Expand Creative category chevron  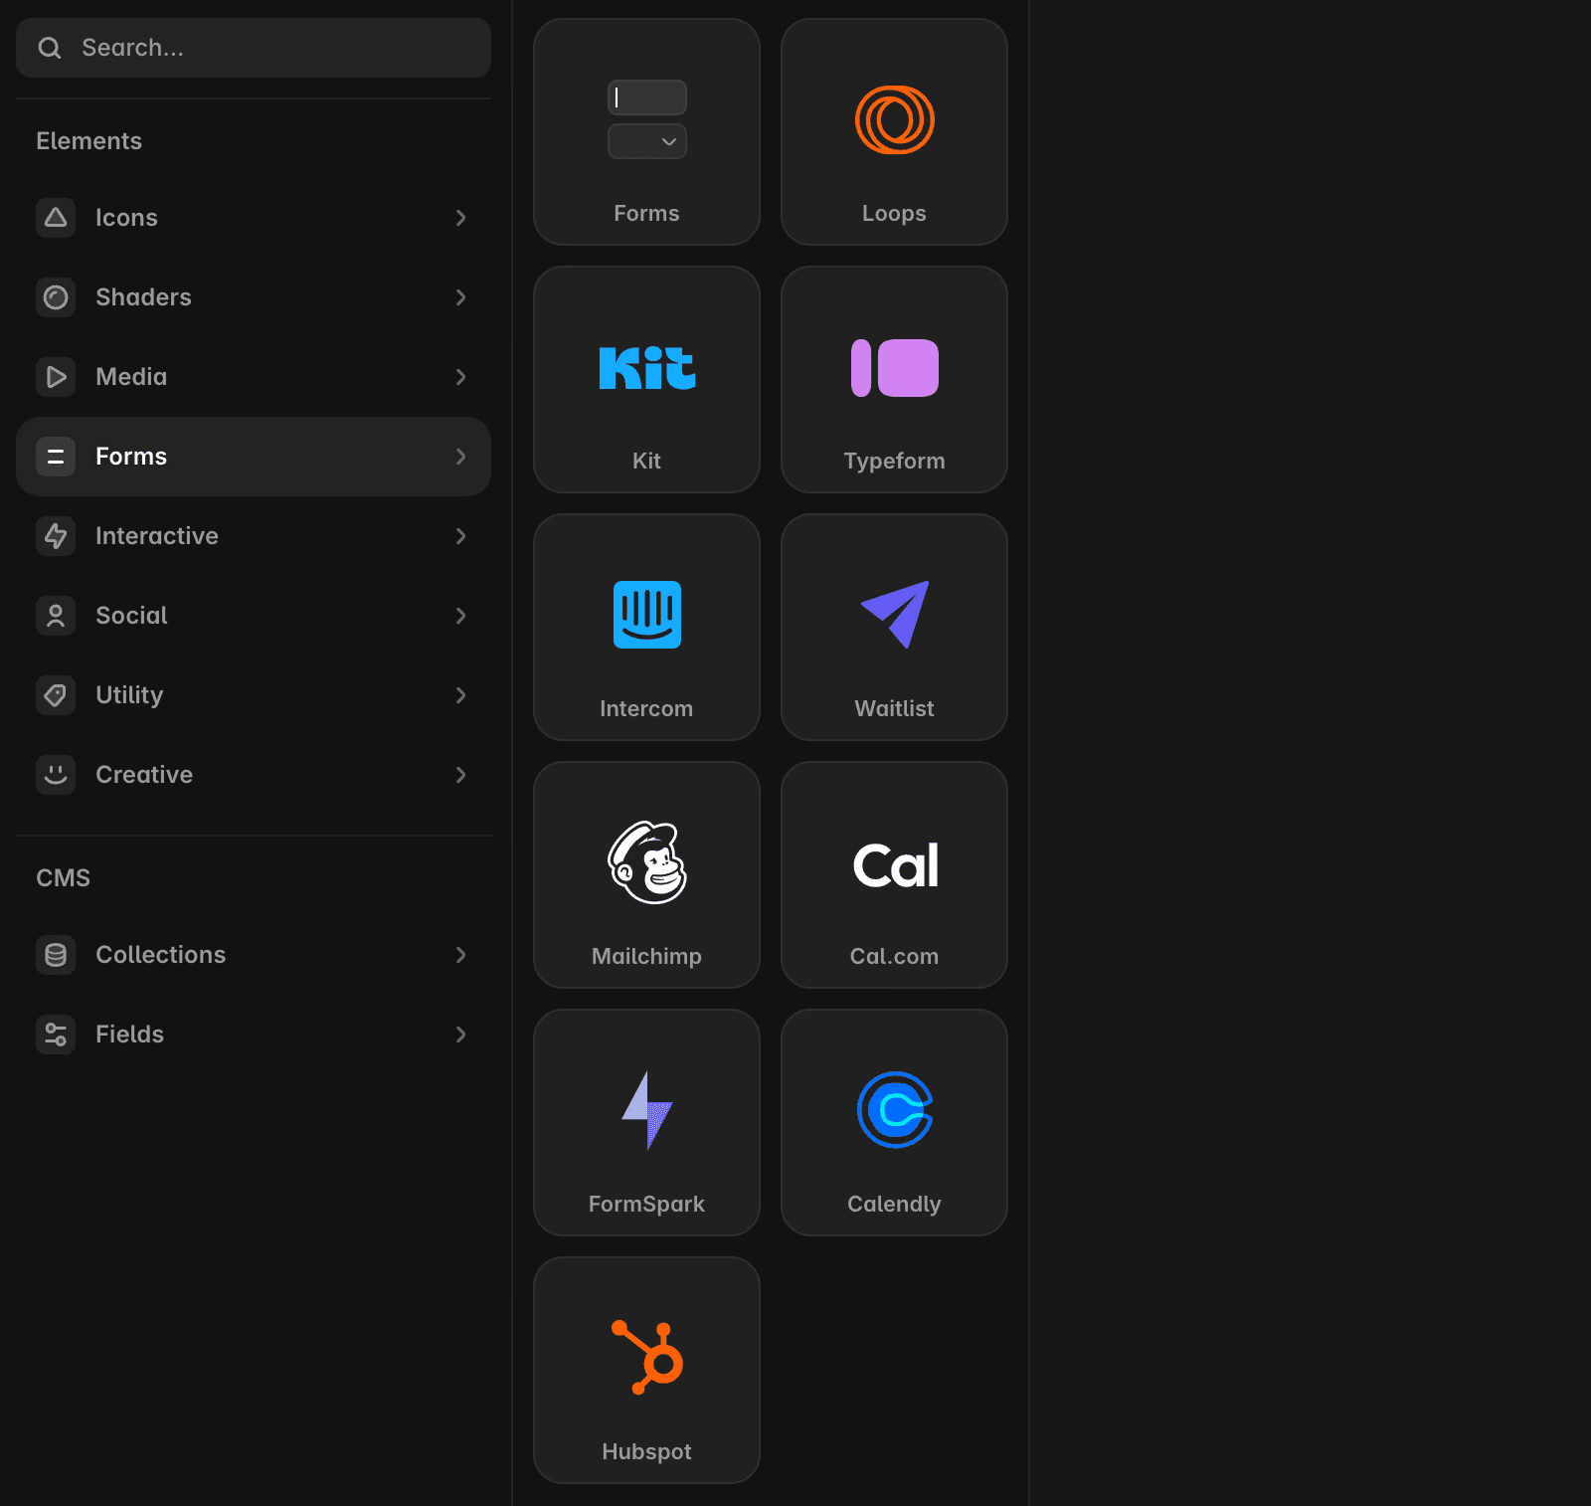(460, 775)
